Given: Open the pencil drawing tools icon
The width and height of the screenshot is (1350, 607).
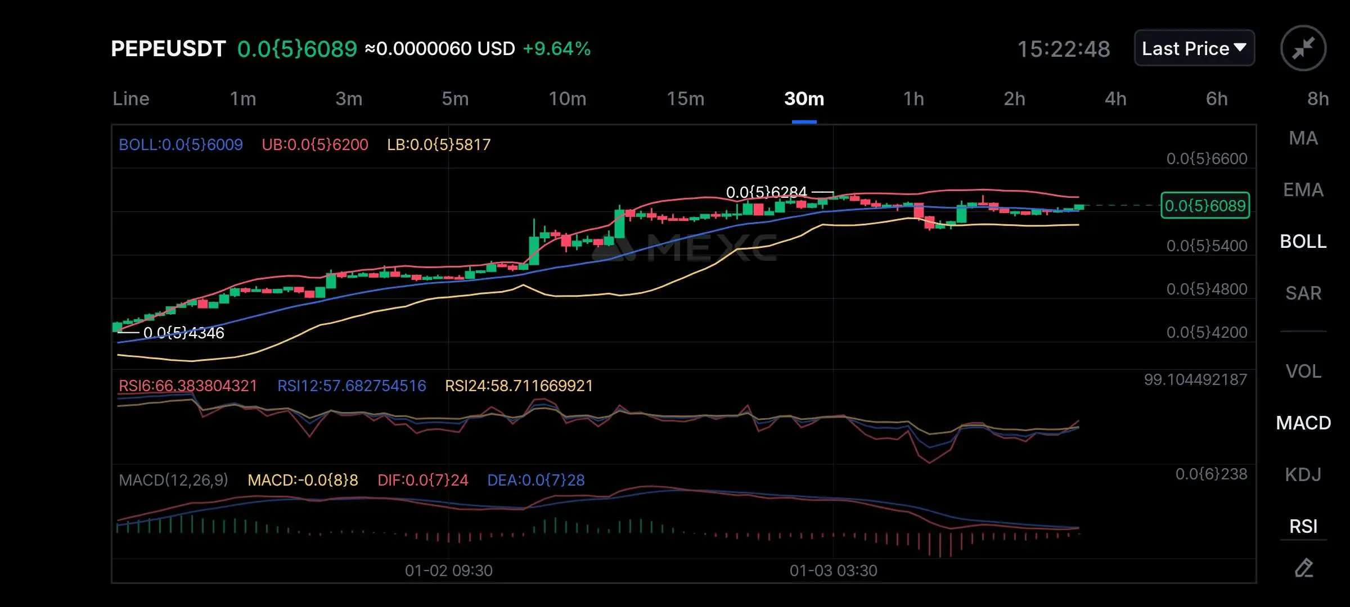Looking at the screenshot, I should pos(1303,568).
